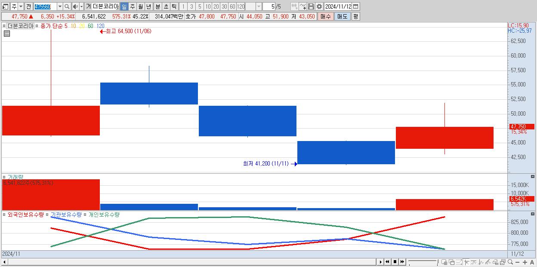Screen dimensions: 537x267
Task: Expand the stock code history dropdown
Action: [x=60, y=6]
